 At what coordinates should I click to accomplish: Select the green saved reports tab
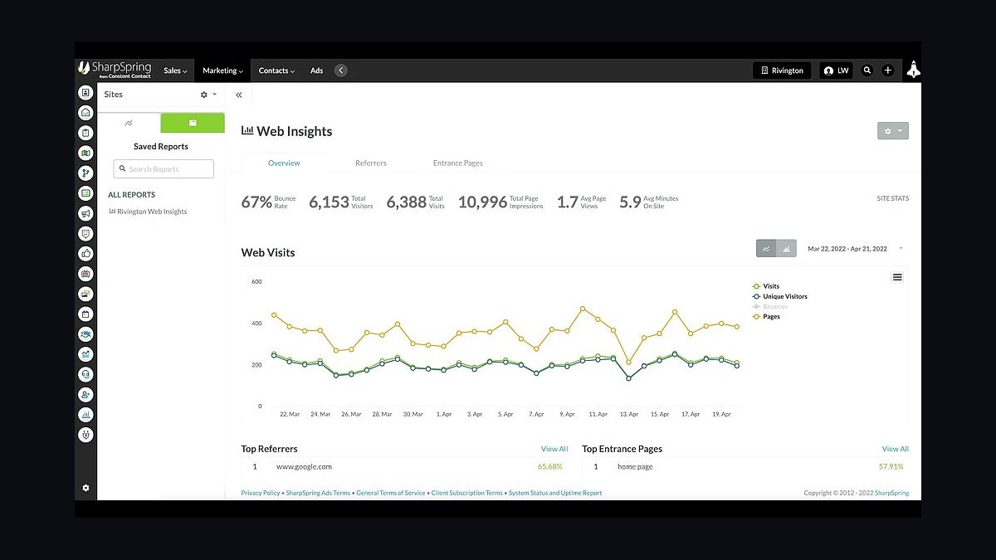point(193,123)
